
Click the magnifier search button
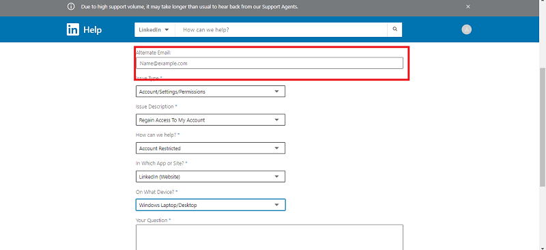(395, 29)
